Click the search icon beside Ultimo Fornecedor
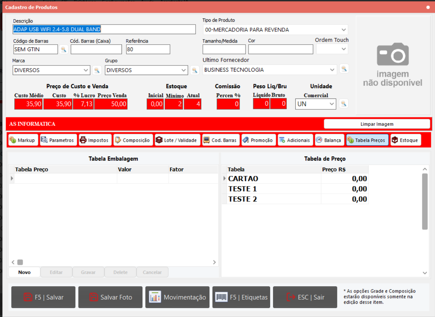The height and width of the screenshot is (317, 435). (344, 69)
